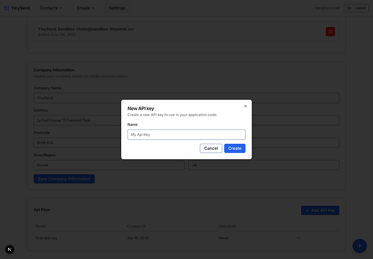Click the Jun 10, 2025 created date
The height and width of the screenshot is (259, 373).
click(138, 238)
